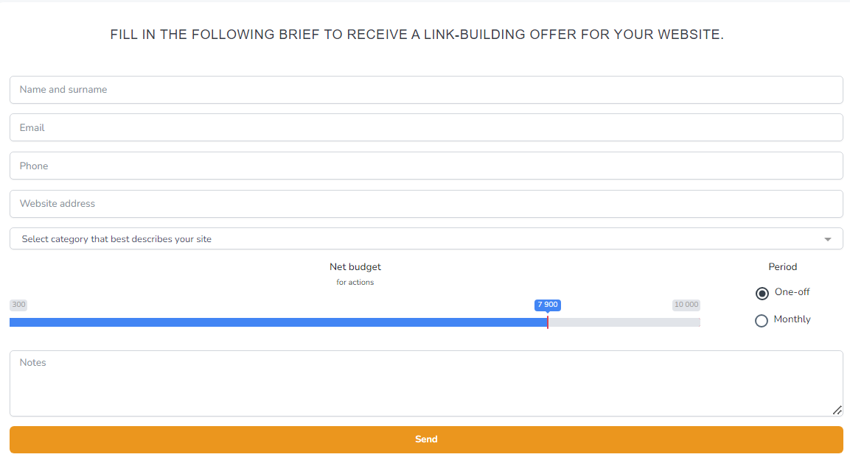Select the Phone text box

click(x=425, y=166)
